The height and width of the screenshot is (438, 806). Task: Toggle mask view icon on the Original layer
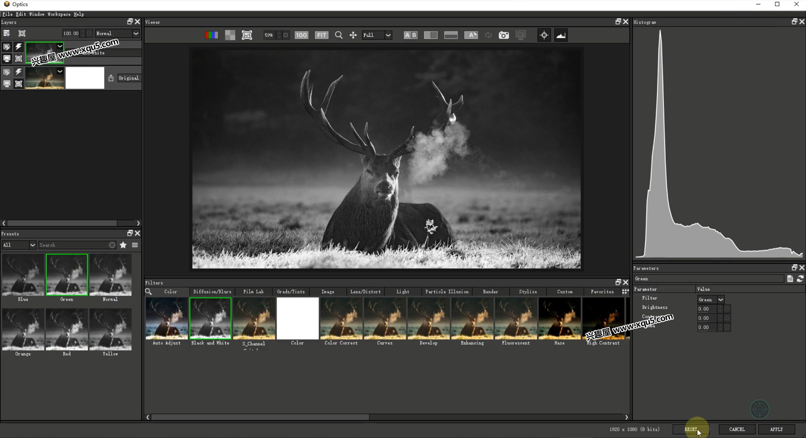click(18, 84)
